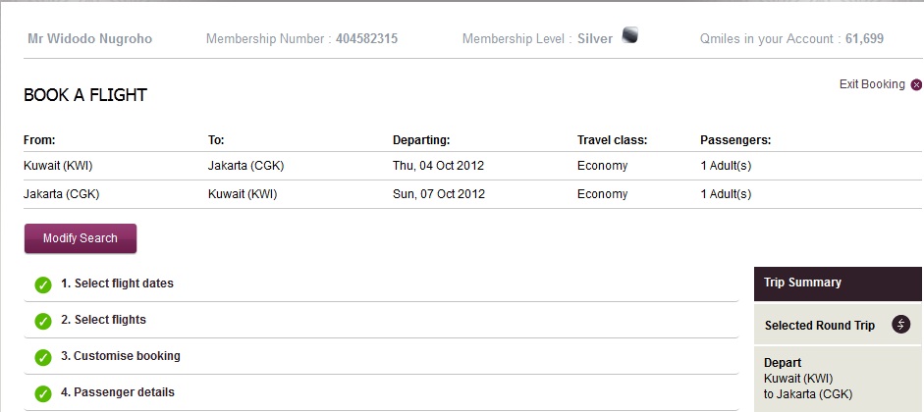Image resolution: width=924 pixels, height=412 pixels.
Task: Click the Selected Round Trip arrows icon
Action: point(900,325)
